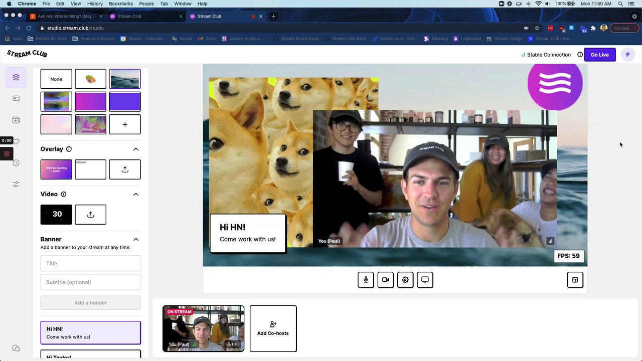The width and height of the screenshot is (642, 361).
Task: Click the banner Title input field
Action: tap(90, 263)
